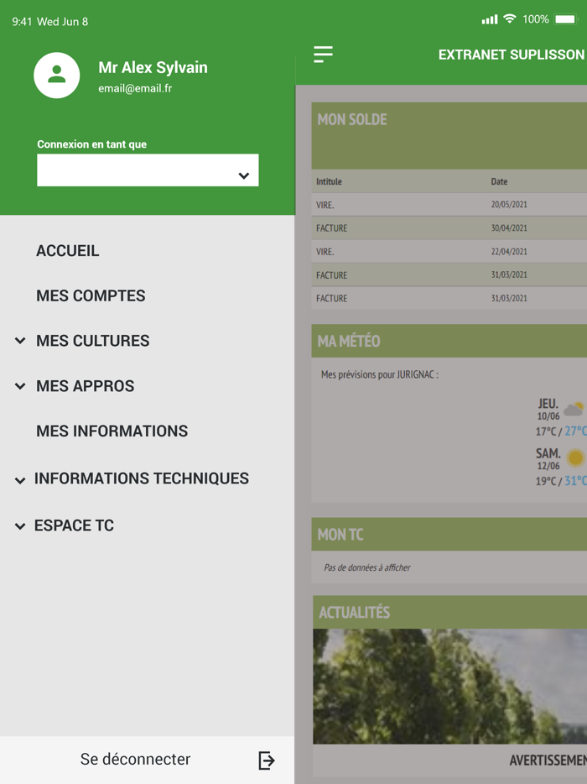Open MES COMPTES menu item
587x784 pixels.
point(91,295)
